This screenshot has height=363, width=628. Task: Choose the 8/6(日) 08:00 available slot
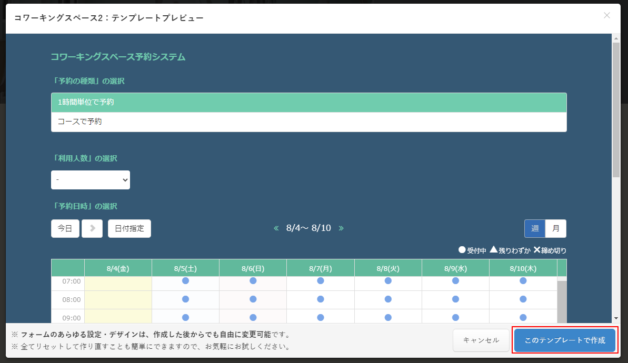point(253,299)
